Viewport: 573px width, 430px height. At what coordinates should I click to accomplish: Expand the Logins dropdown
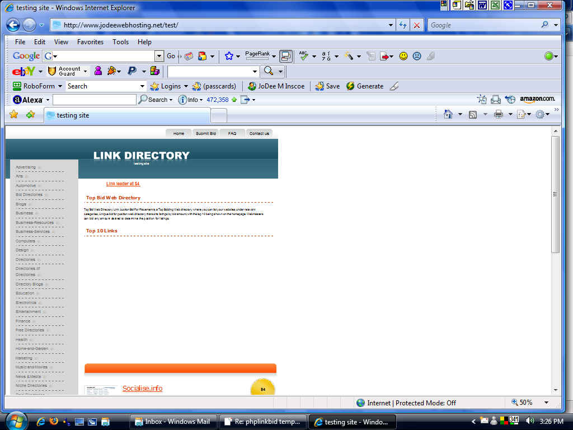pyautogui.click(x=186, y=86)
